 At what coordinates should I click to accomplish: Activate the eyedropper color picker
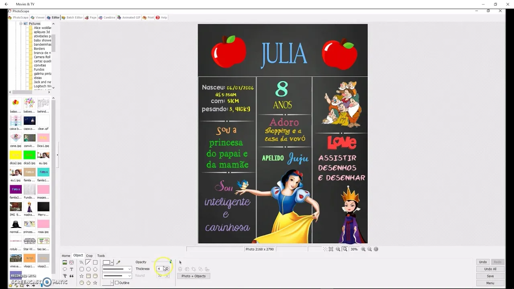[x=118, y=262]
